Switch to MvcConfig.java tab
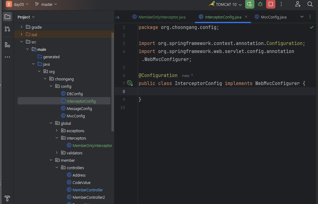 coord(270,17)
